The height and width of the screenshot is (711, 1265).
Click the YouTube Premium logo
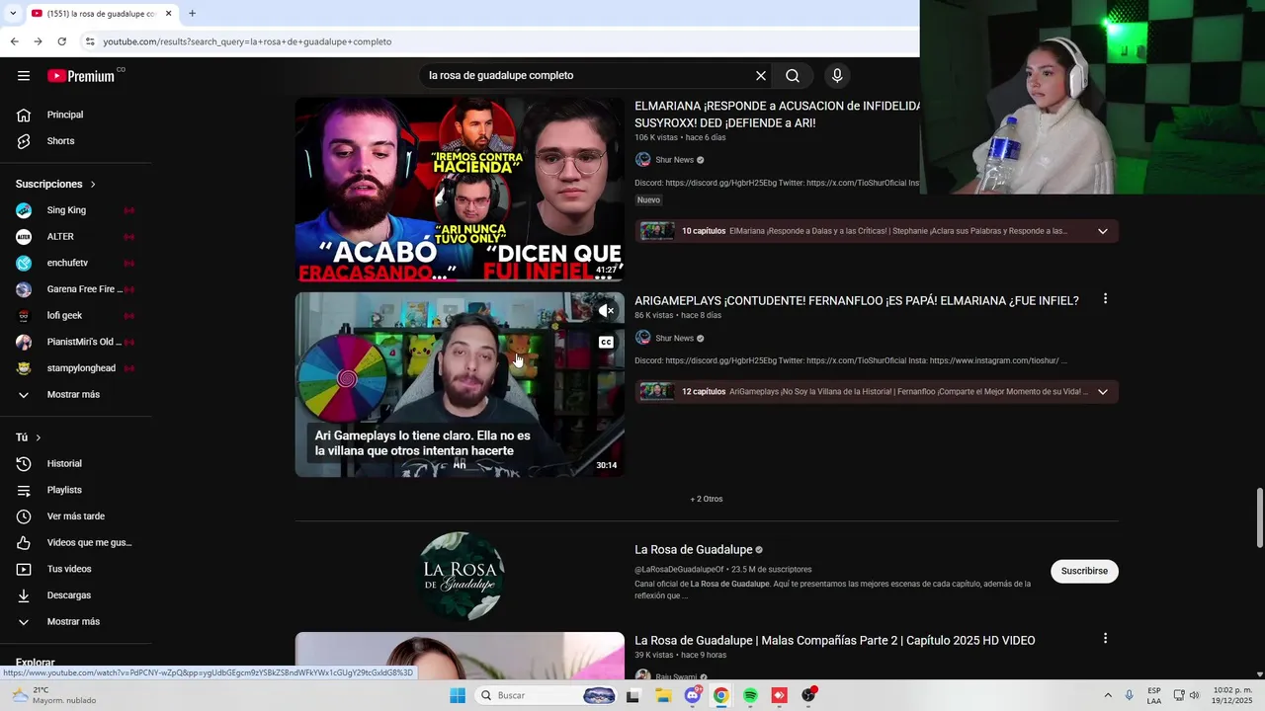click(81, 76)
